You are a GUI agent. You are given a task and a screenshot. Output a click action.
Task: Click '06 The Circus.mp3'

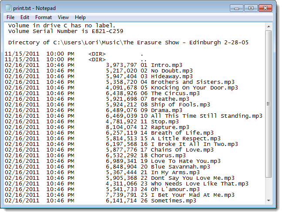[x=170, y=93]
